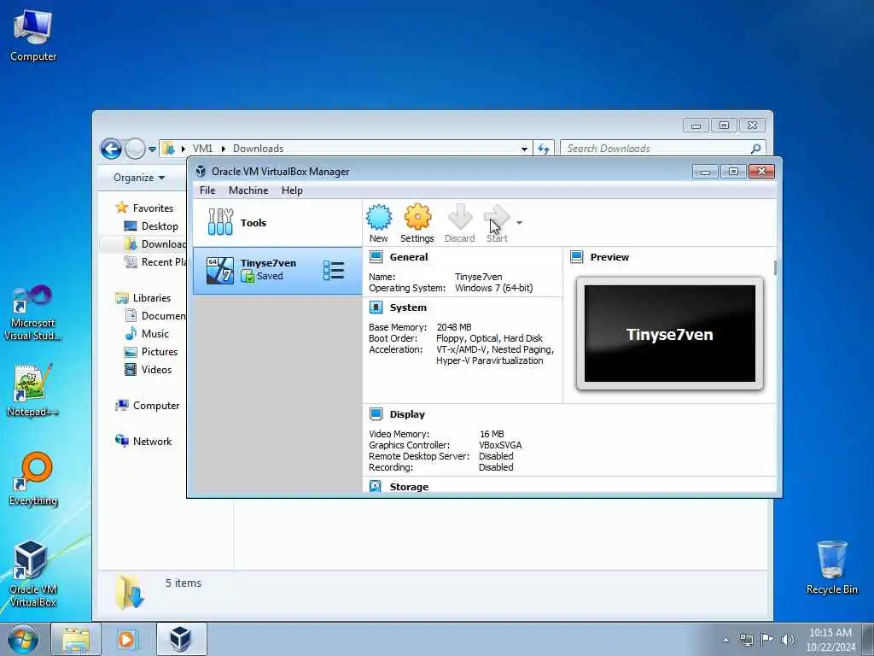Click the Storage section header
The width and height of the screenshot is (874, 656).
409,487
